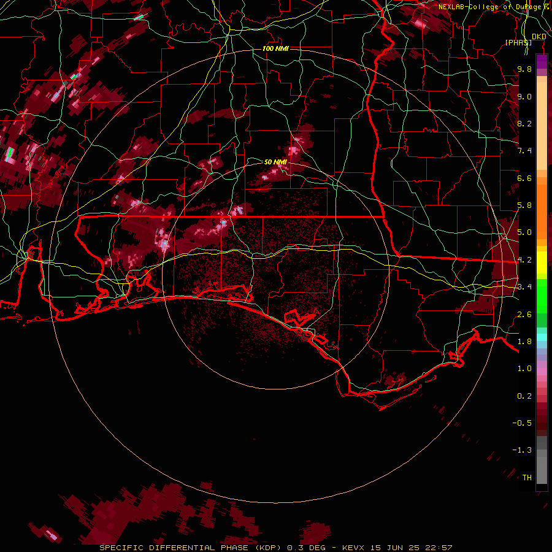Select the 50 NMI range ring label
This screenshot has height=552, width=552.
[275, 162]
